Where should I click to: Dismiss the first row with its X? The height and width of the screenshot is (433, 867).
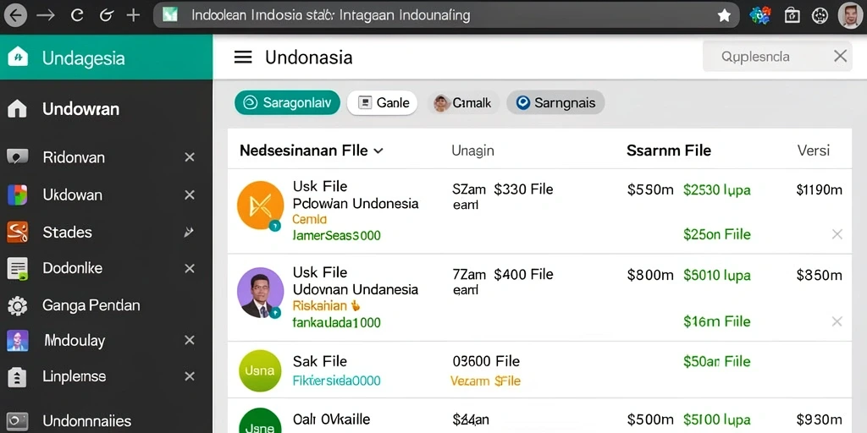pyautogui.click(x=837, y=234)
